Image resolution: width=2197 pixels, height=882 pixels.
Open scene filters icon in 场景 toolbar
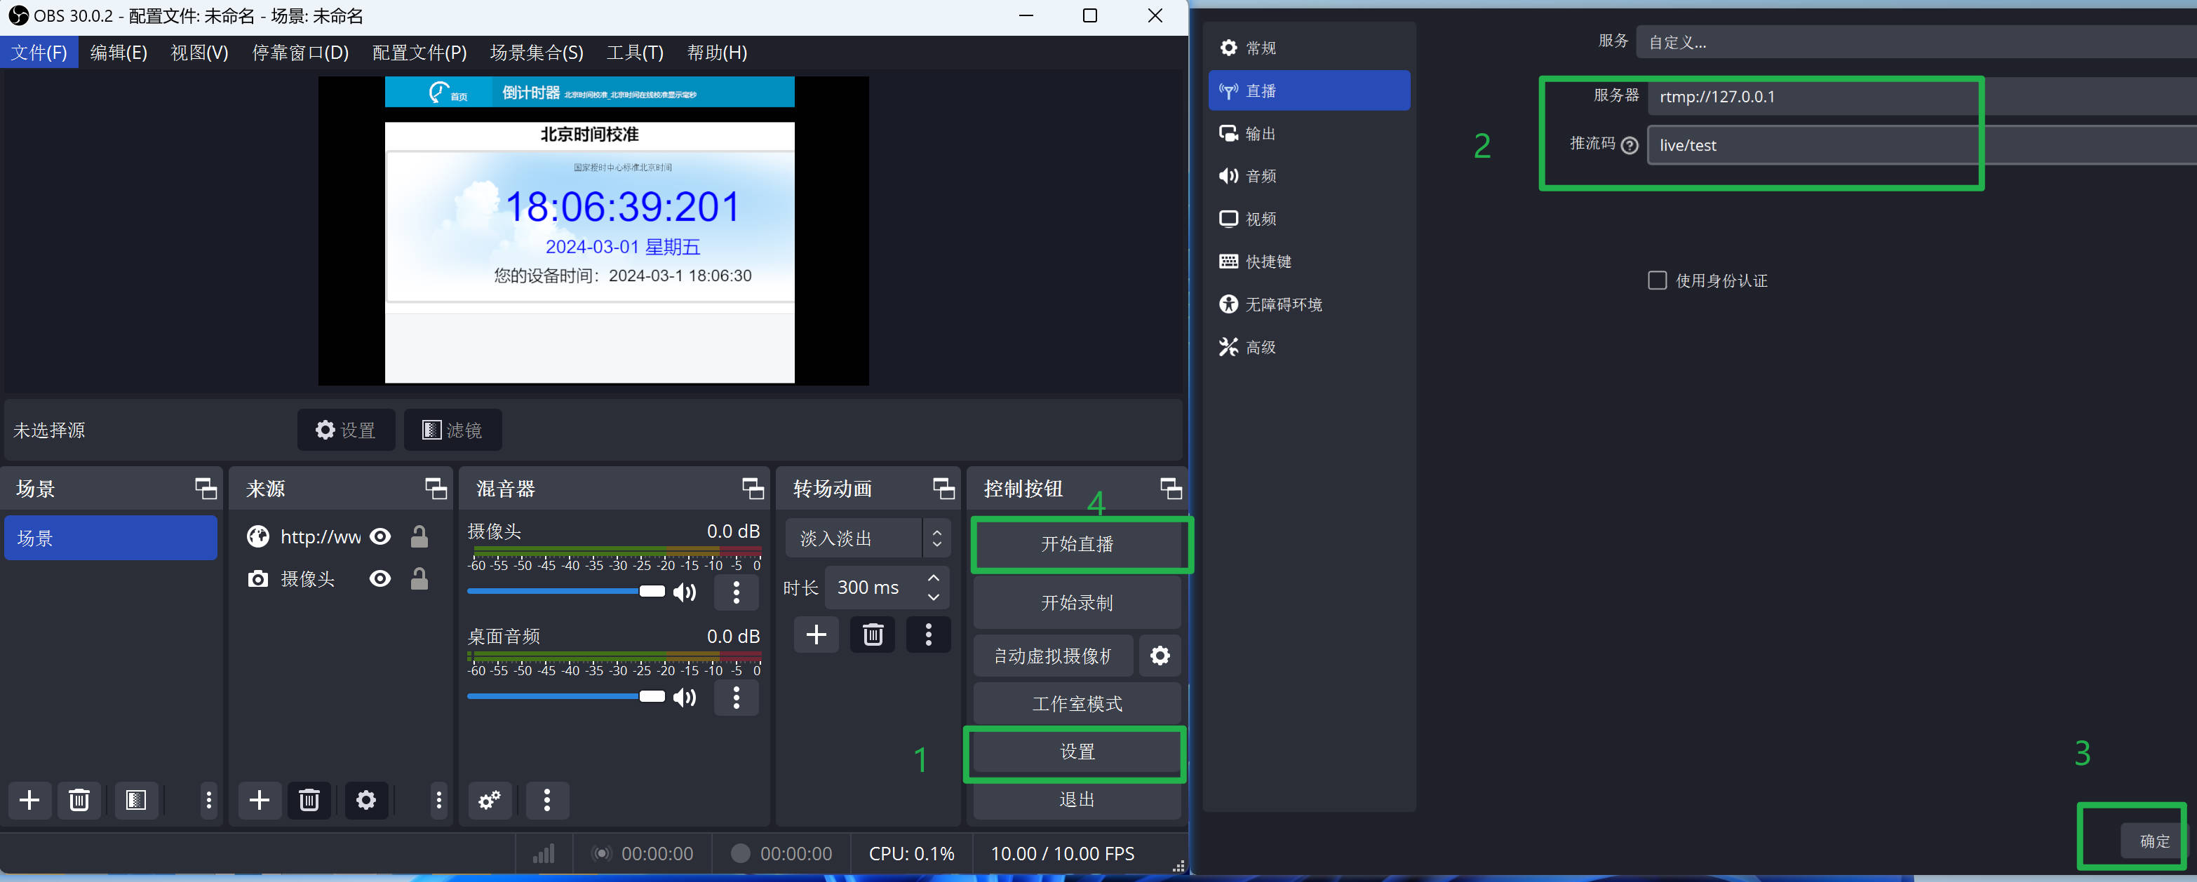click(x=137, y=800)
